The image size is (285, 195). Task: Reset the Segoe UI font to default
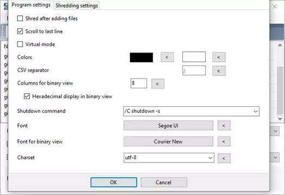224,126
